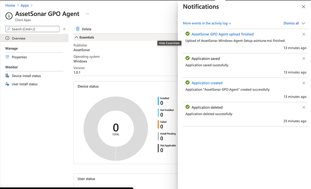Collapse the sidebar with double-chevron icon

(64, 29)
